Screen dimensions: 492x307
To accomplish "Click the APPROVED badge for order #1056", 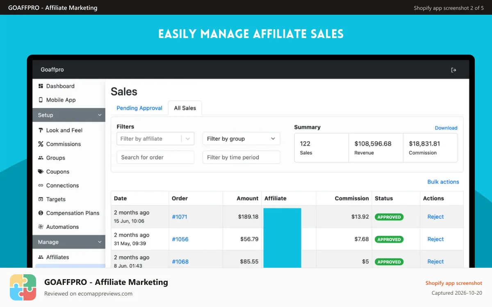I will (389, 239).
